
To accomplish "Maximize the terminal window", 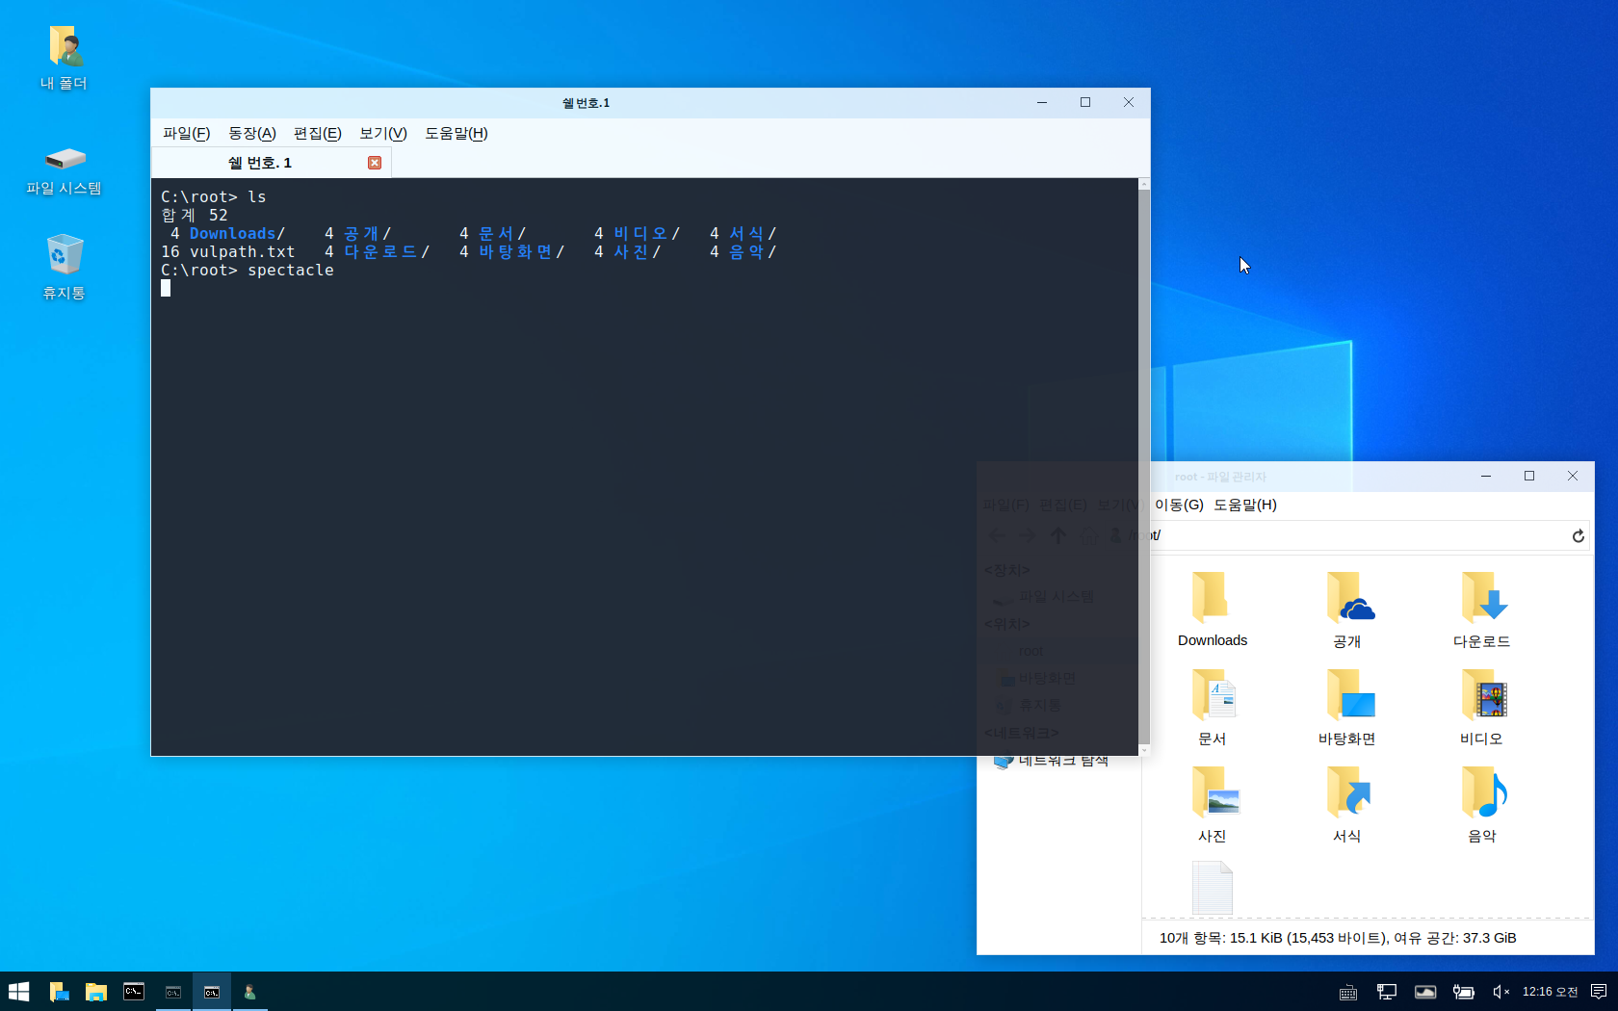I will (1085, 102).
